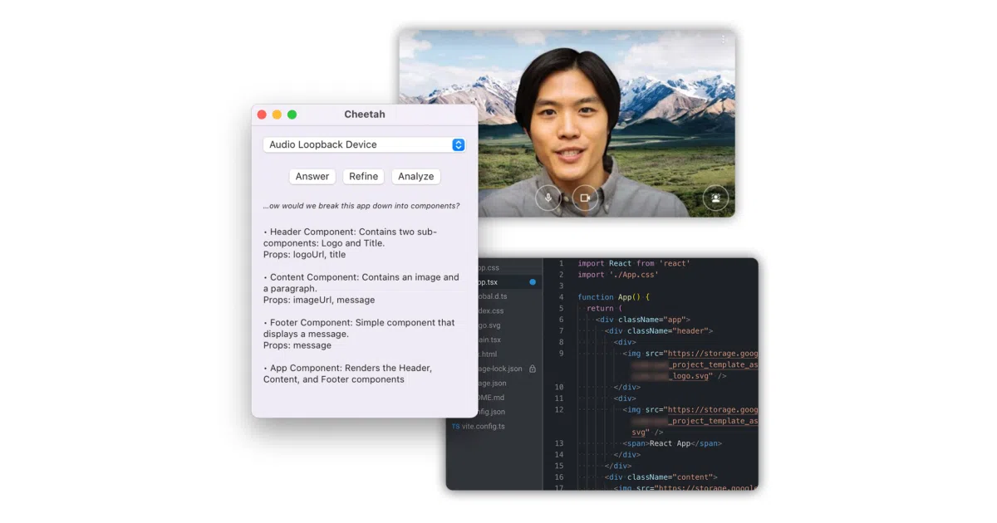The width and height of the screenshot is (997, 523).
Task: Turn off the camera in the video call
Action: (585, 198)
